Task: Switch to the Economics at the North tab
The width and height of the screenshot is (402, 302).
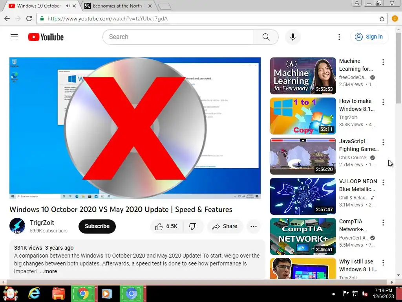Action: (117, 6)
